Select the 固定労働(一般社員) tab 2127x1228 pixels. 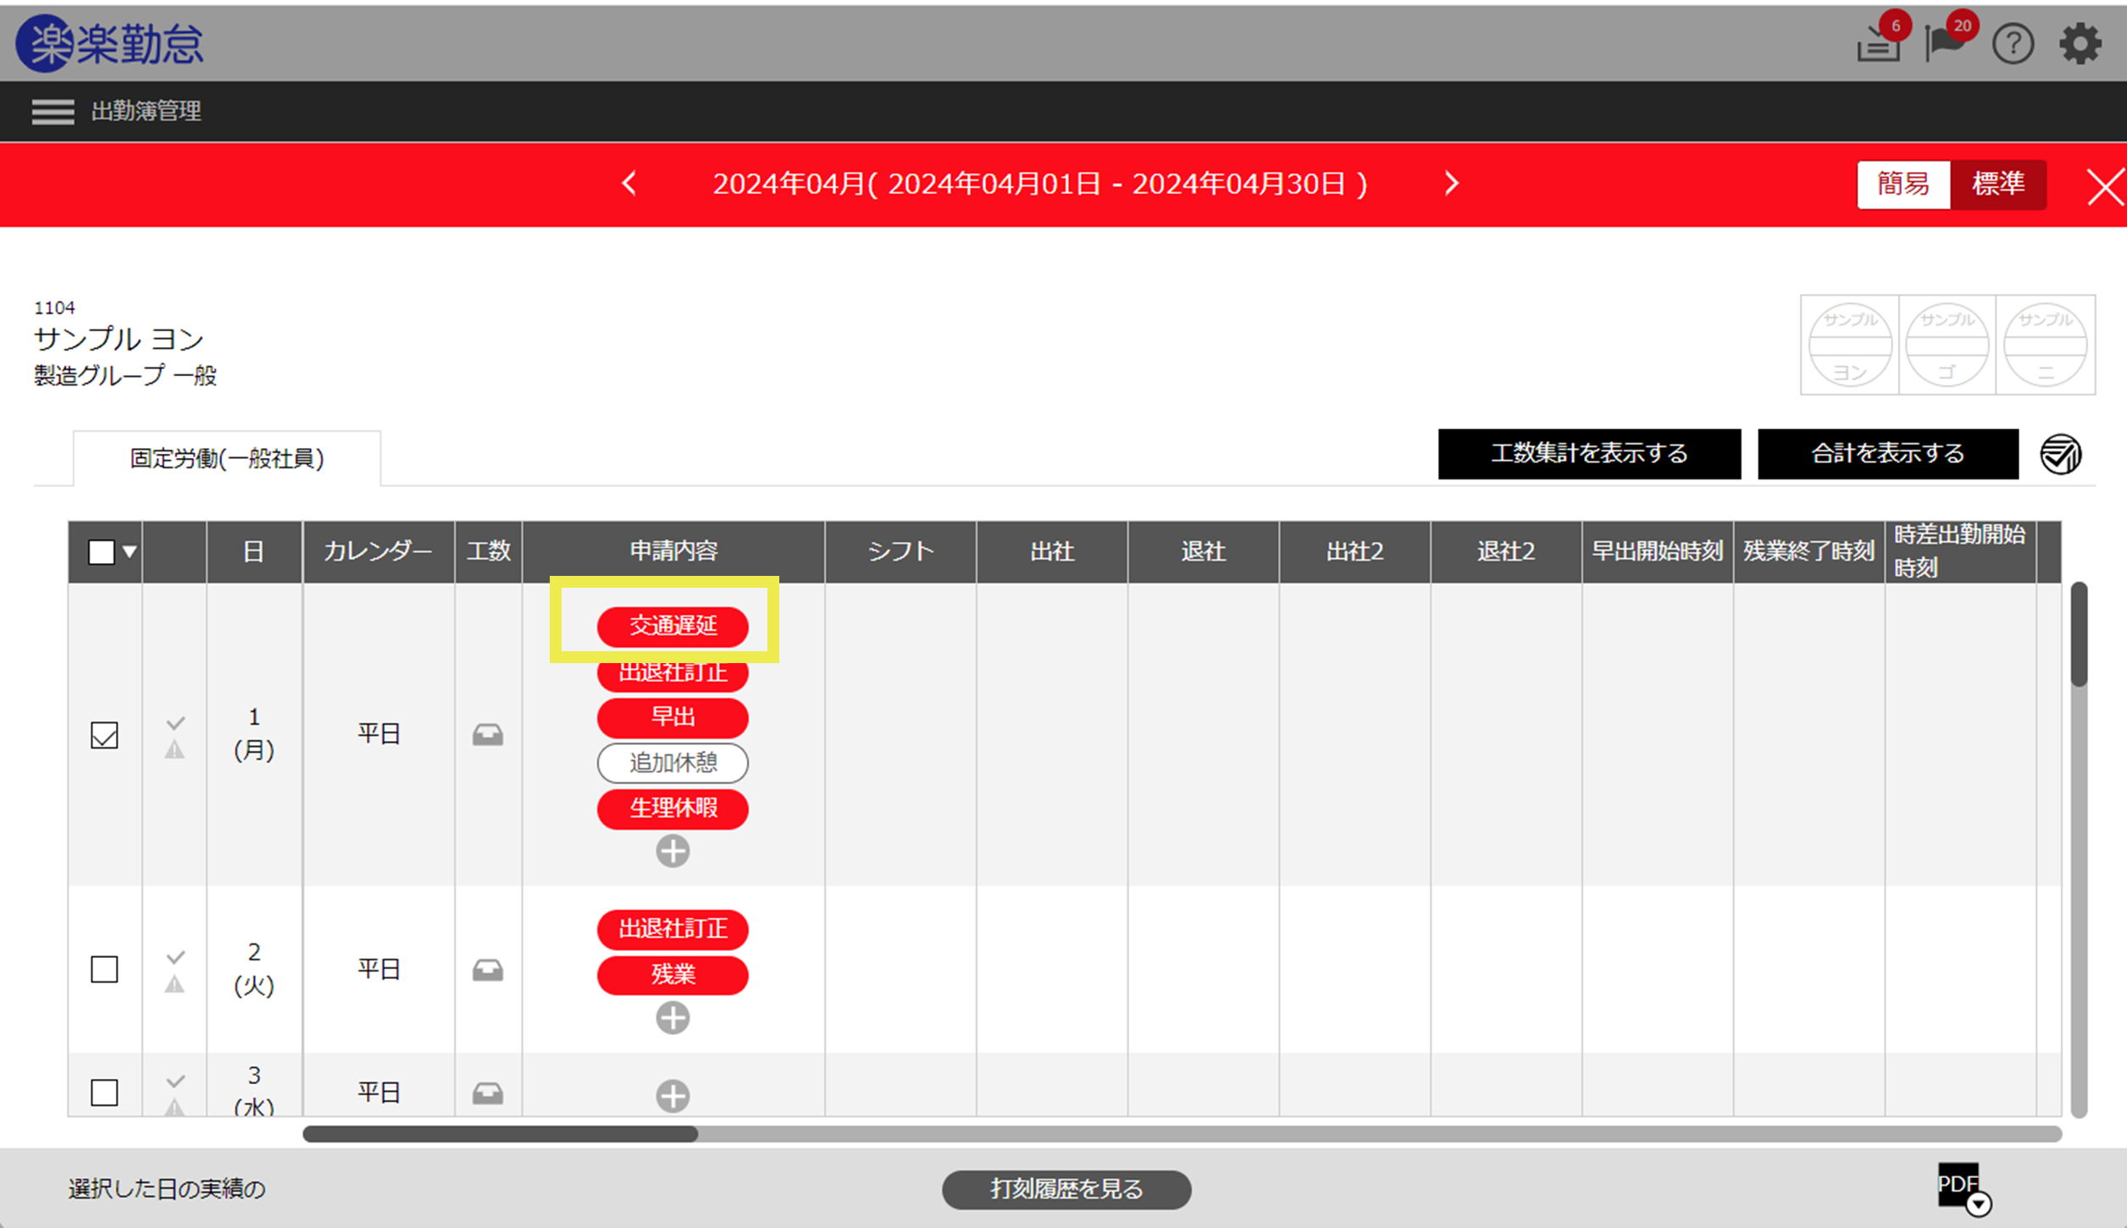tap(227, 459)
